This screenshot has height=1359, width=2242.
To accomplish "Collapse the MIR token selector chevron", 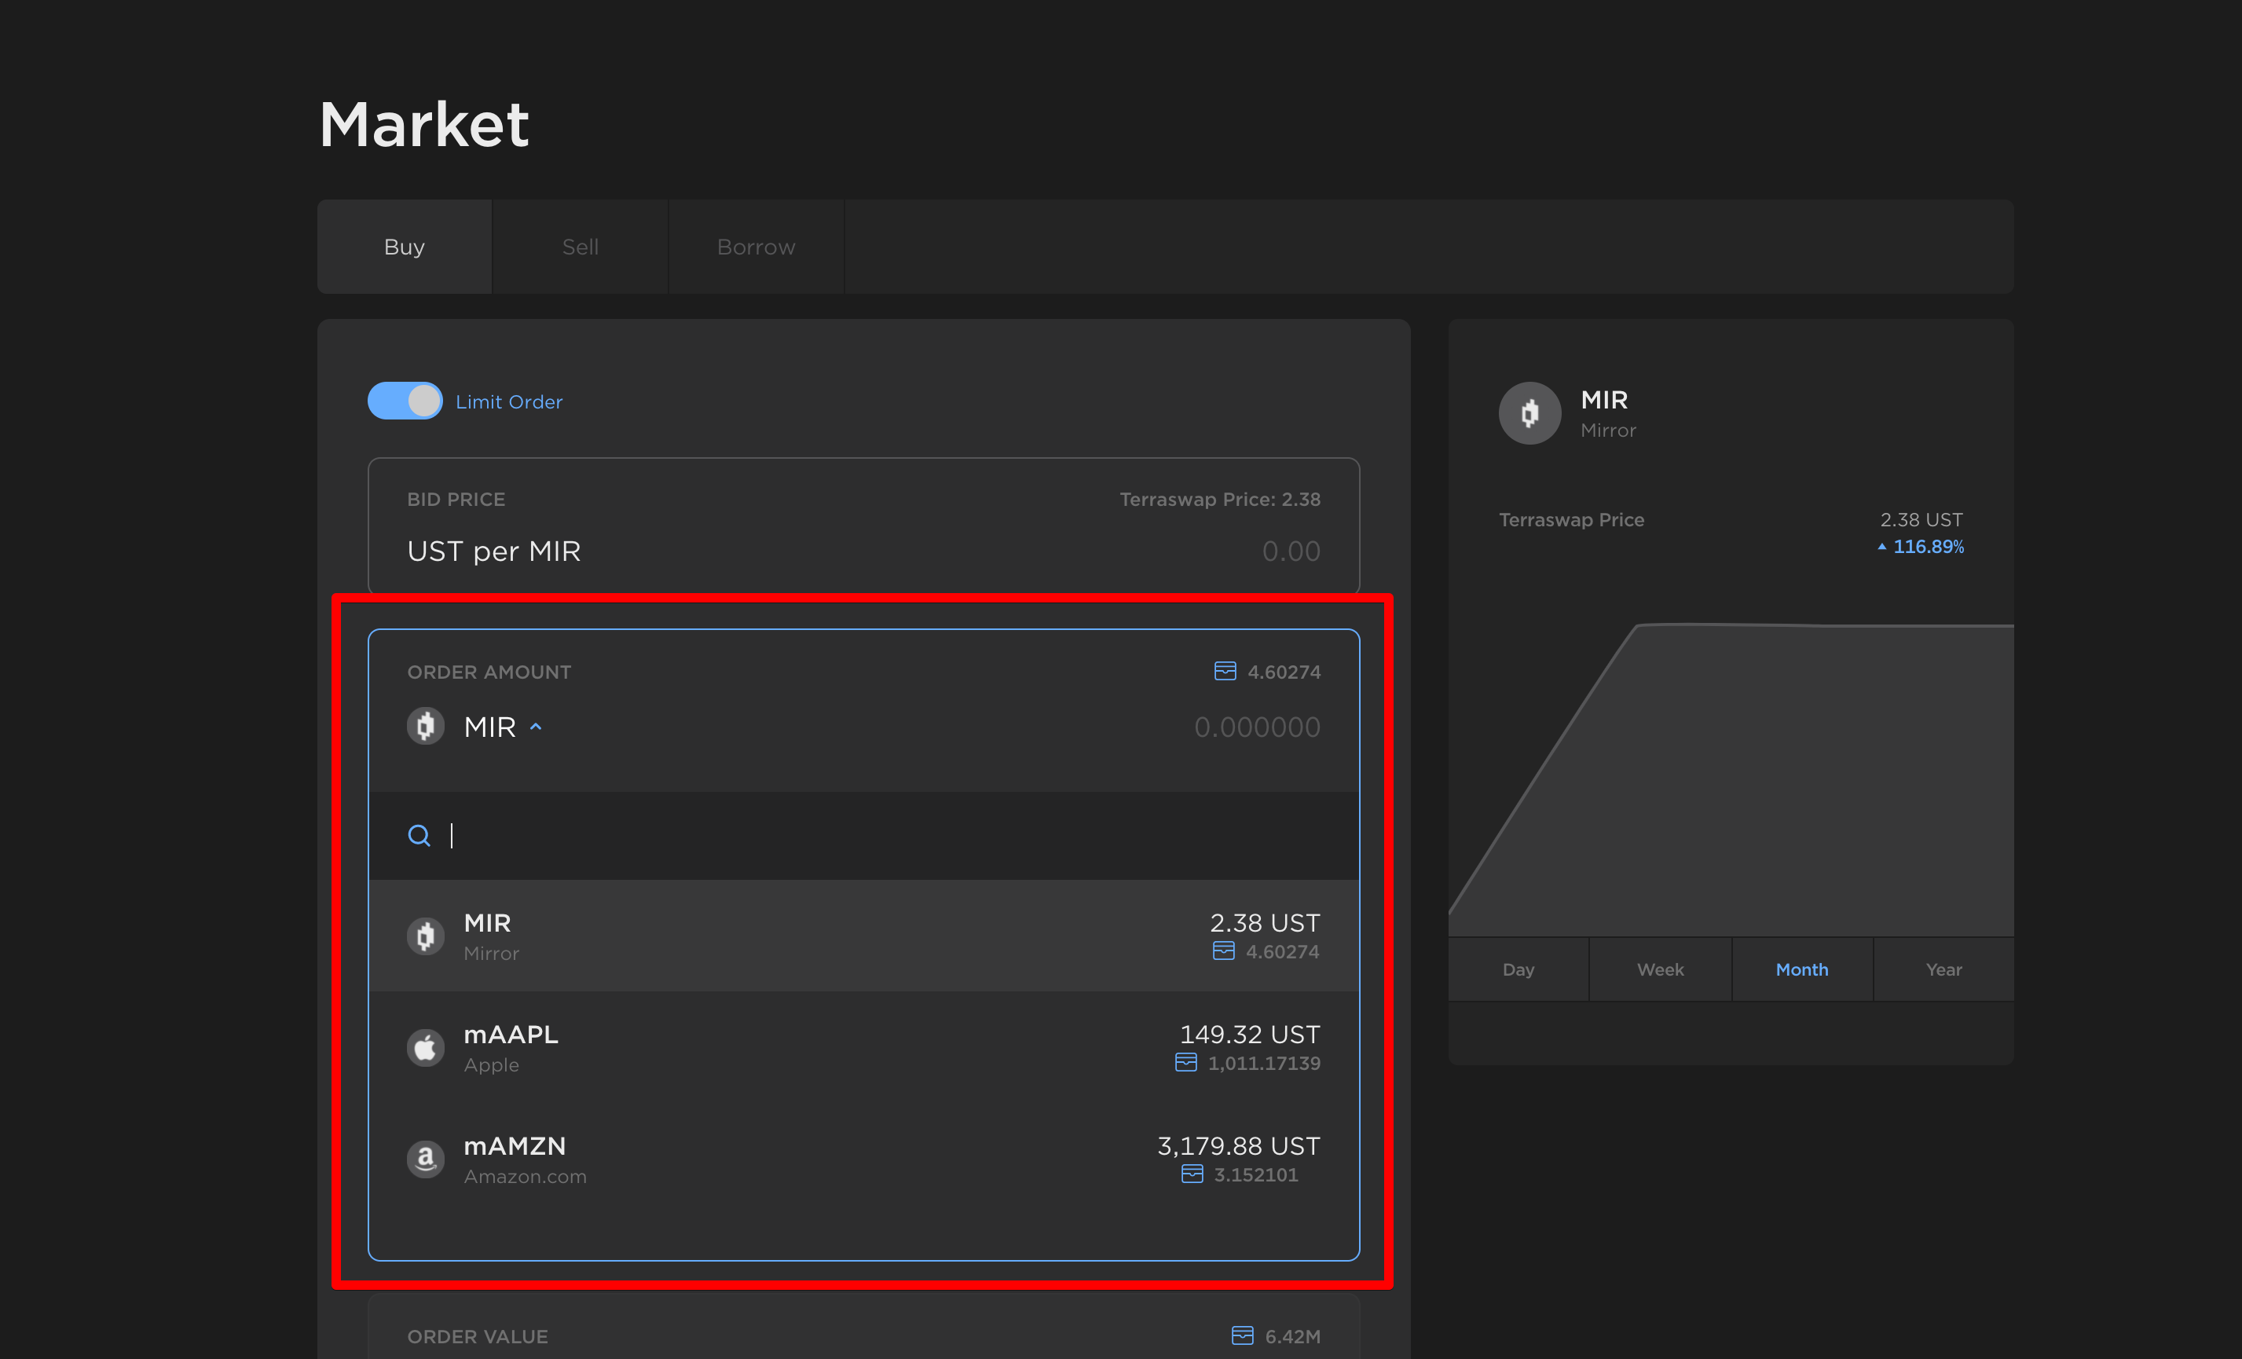I will (536, 727).
